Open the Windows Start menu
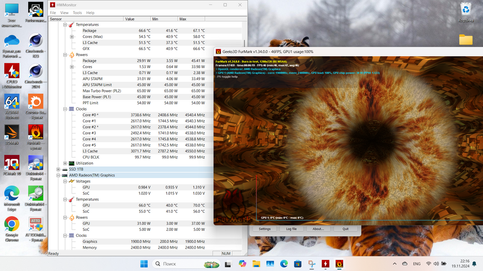 (144, 264)
